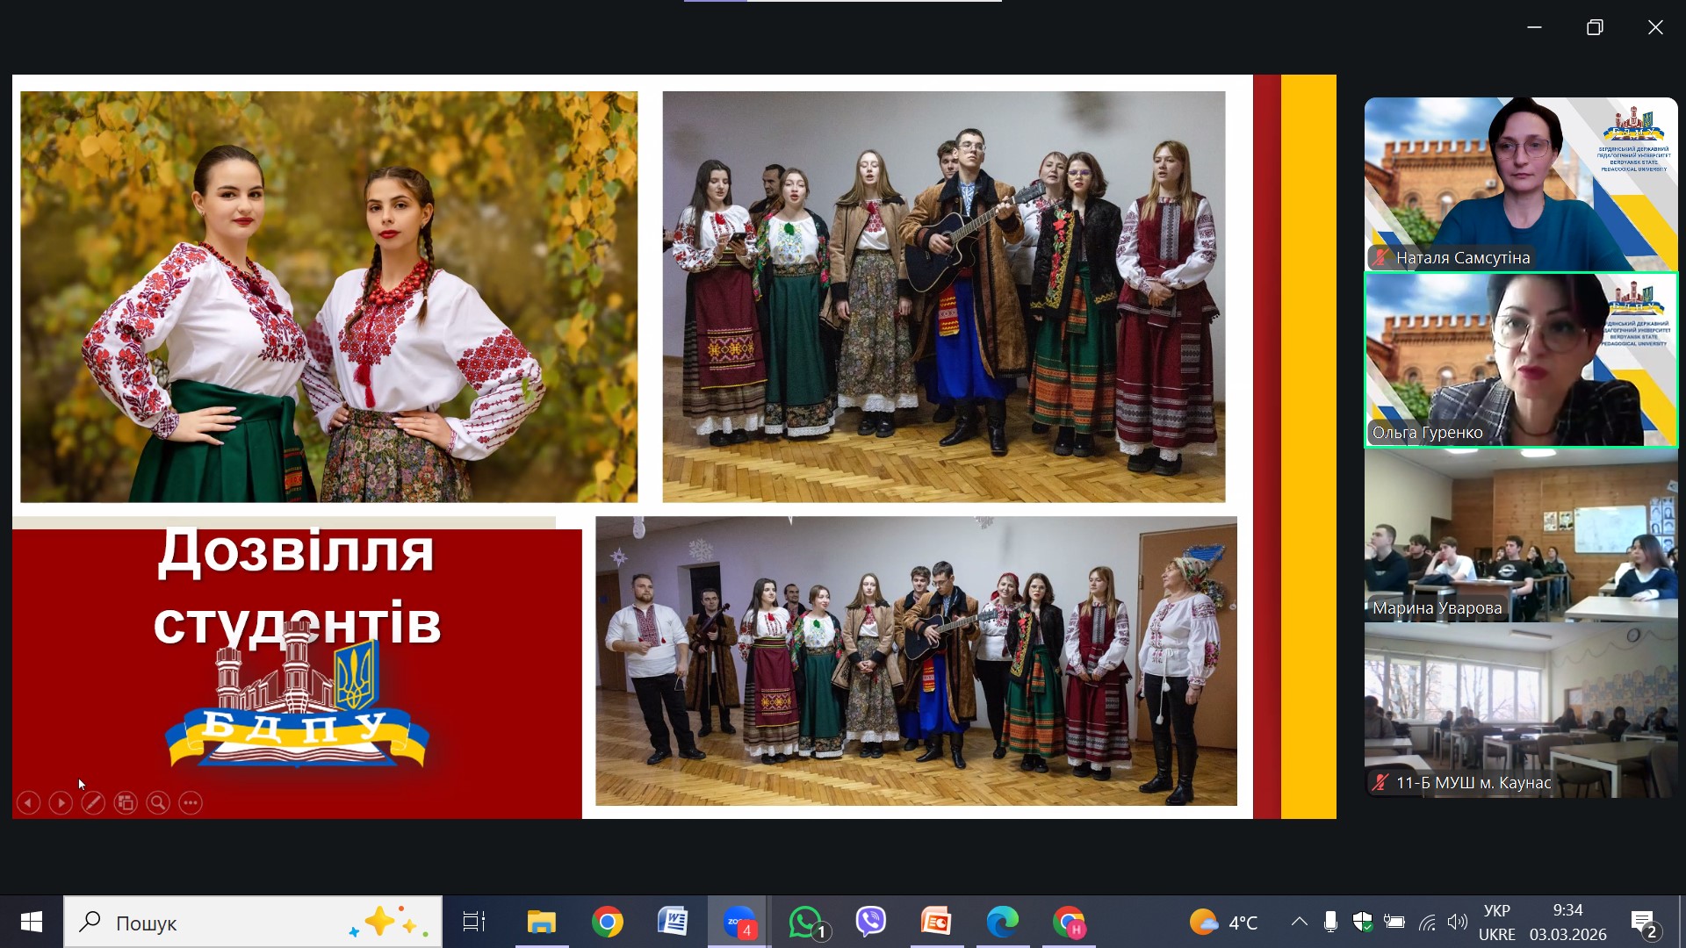Expand hidden system tray icons chevron
This screenshot has height=948, width=1686.
(1299, 922)
